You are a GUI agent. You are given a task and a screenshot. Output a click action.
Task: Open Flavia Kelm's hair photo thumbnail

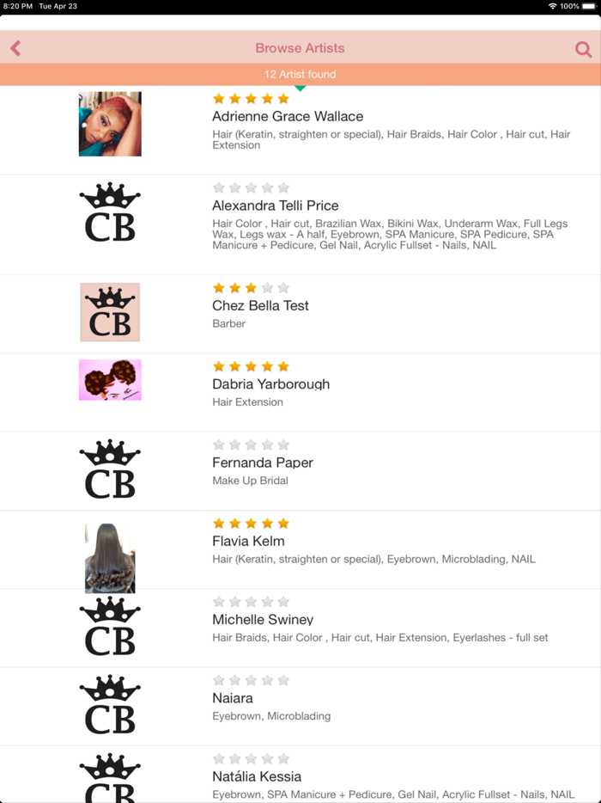tap(110, 557)
